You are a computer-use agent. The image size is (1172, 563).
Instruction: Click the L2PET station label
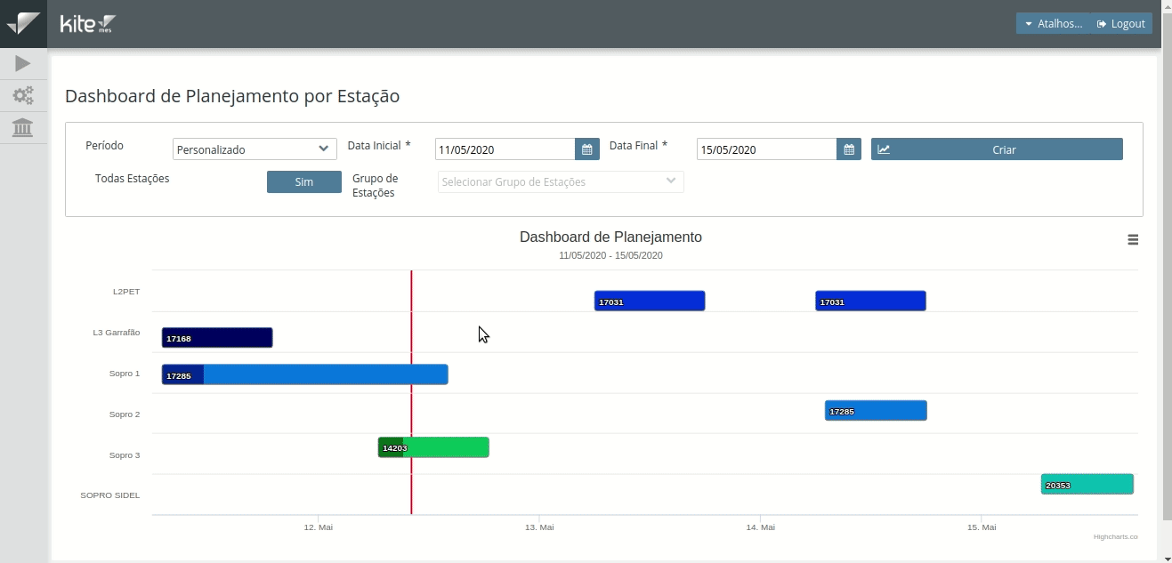(126, 292)
